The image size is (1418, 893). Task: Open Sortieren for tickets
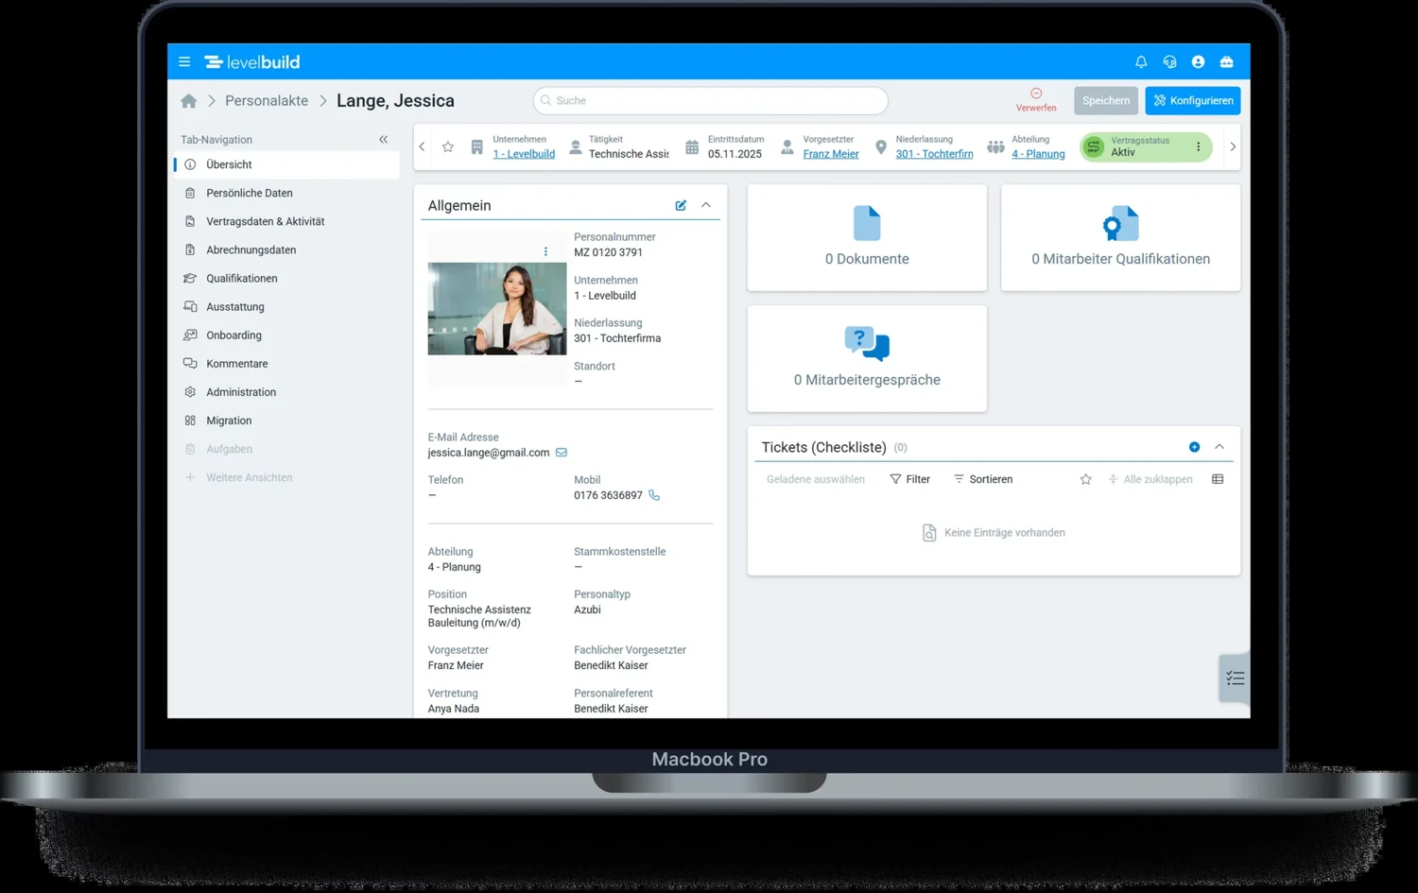point(983,479)
